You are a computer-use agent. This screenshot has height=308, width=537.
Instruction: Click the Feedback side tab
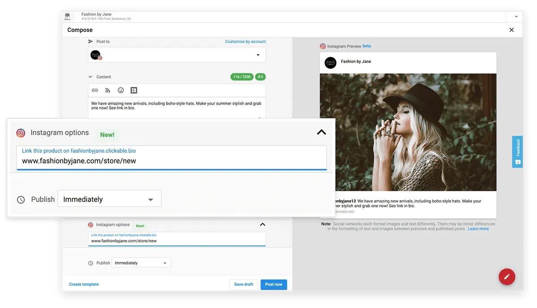point(517,152)
